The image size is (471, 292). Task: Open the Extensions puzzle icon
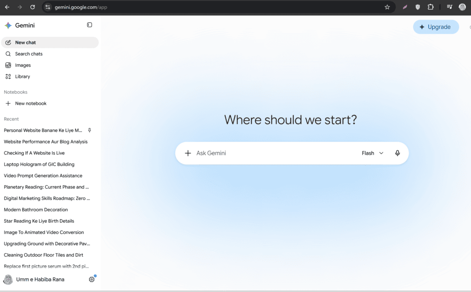[431, 7]
